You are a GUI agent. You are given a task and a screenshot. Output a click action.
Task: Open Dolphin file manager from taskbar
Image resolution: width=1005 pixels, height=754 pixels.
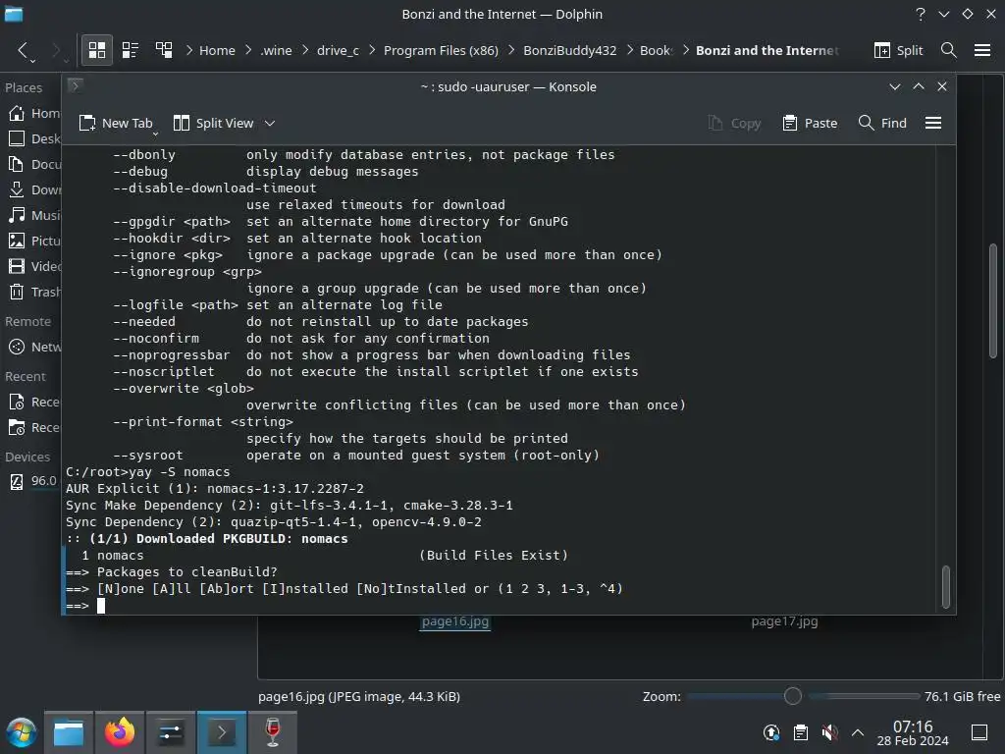(68, 732)
